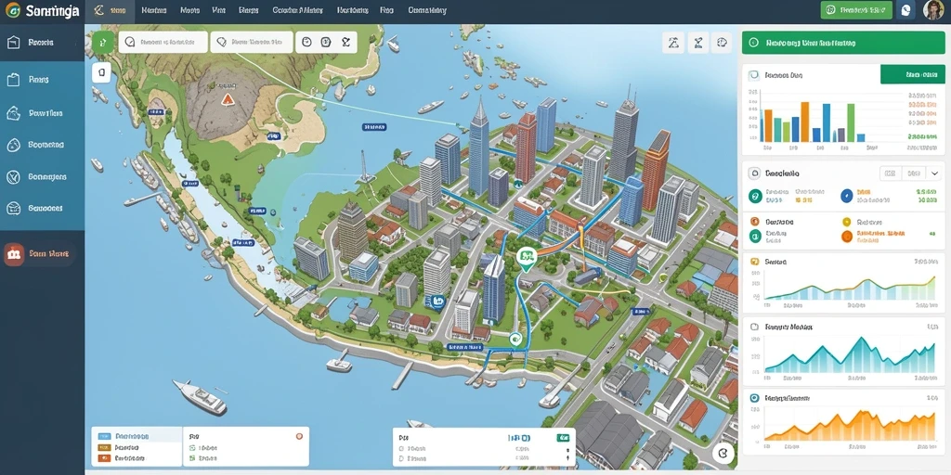Select the green location pin in city center
Image resolution: width=951 pixels, height=475 pixels.
click(x=526, y=259)
